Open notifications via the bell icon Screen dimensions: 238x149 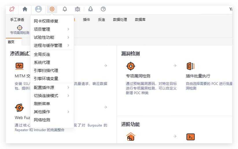65,9
